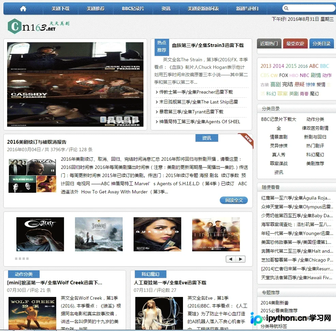This screenshot has height=331, width=336.
Task: Jump to slide 2 of the banner
Action: [111, 120]
